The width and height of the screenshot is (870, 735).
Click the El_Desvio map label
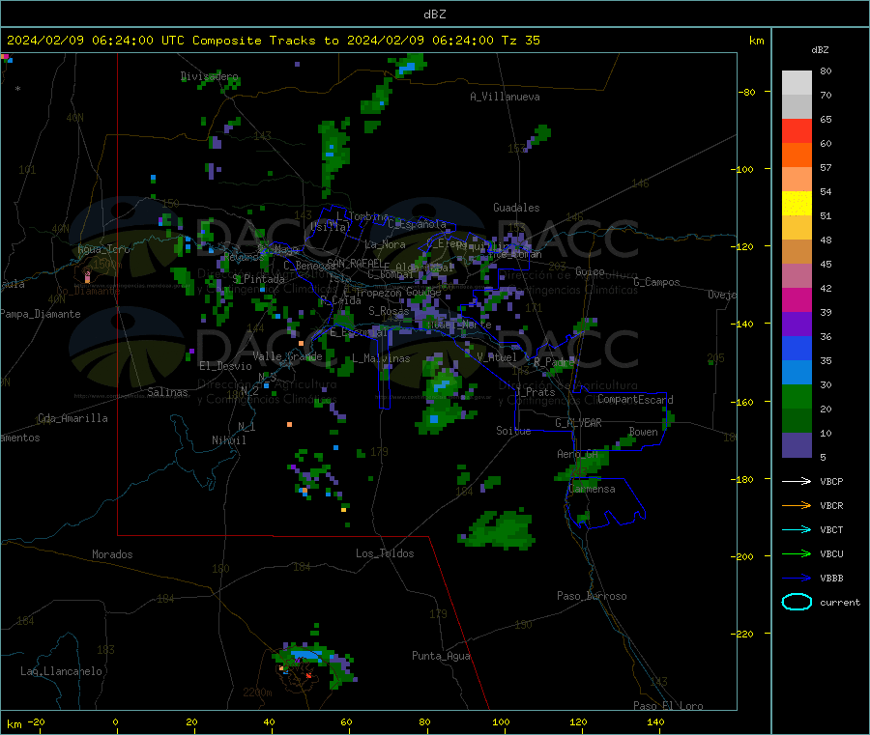coord(225,366)
